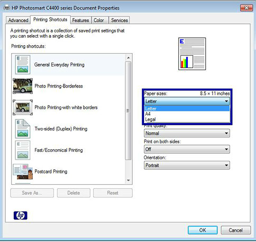Screen dimensions: 256x242
Task: Switch to the Advanced tab
Action: click(18, 20)
